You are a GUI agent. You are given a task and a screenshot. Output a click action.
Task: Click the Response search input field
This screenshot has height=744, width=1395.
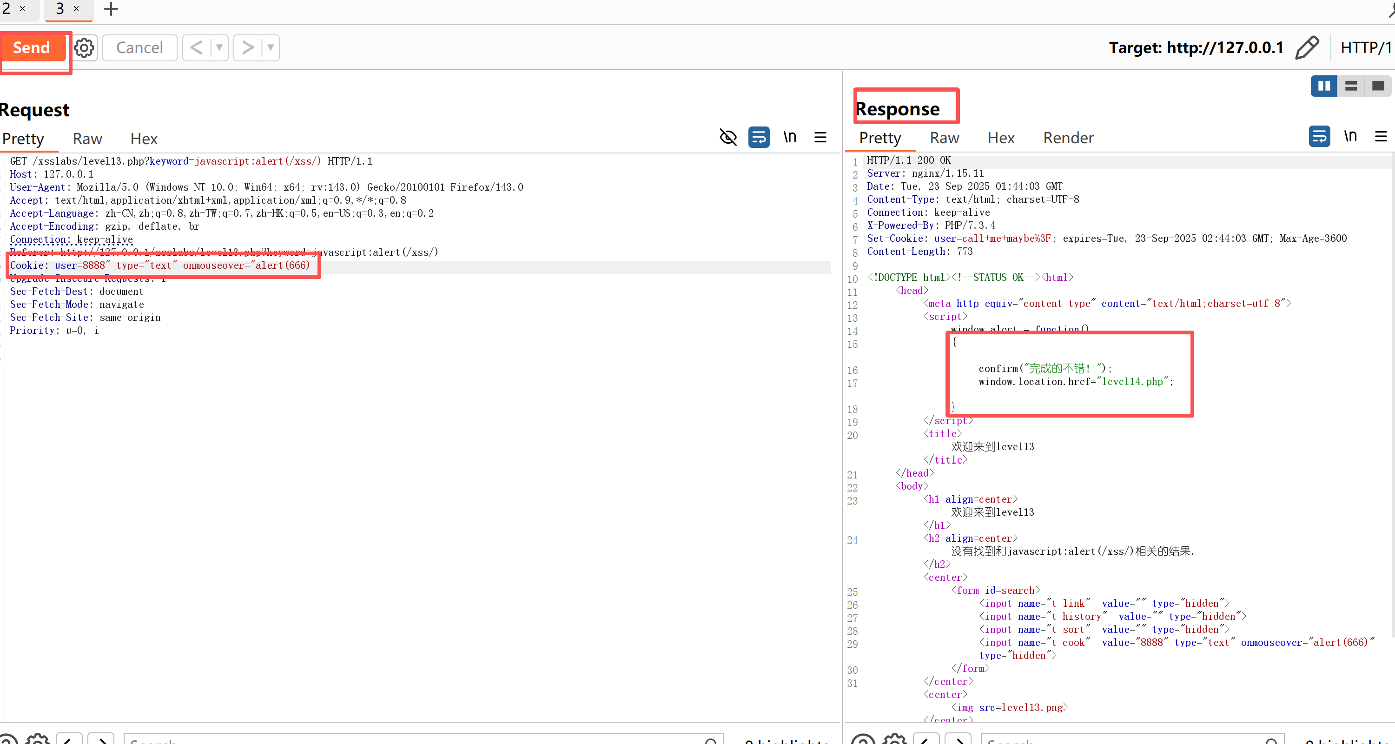[1132, 739]
